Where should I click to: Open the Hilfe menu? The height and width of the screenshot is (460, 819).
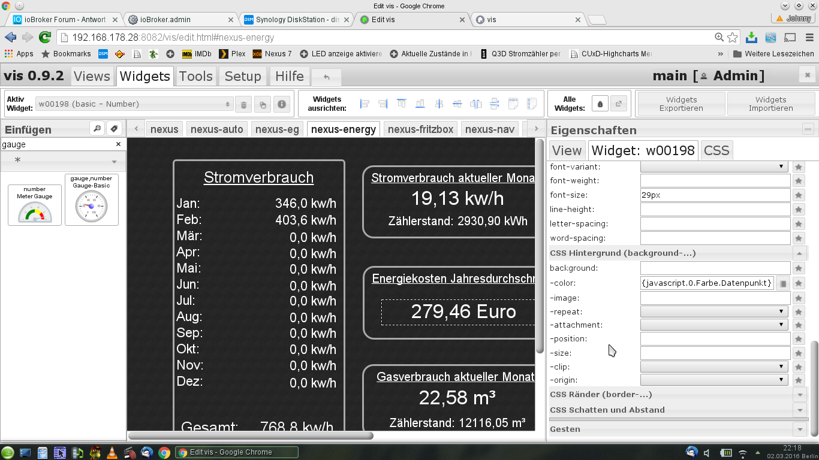point(290,76)
